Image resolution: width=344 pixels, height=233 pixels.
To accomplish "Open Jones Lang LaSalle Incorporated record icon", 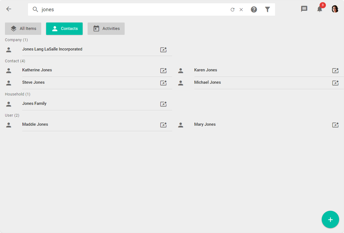I will (x=163, y=50).
